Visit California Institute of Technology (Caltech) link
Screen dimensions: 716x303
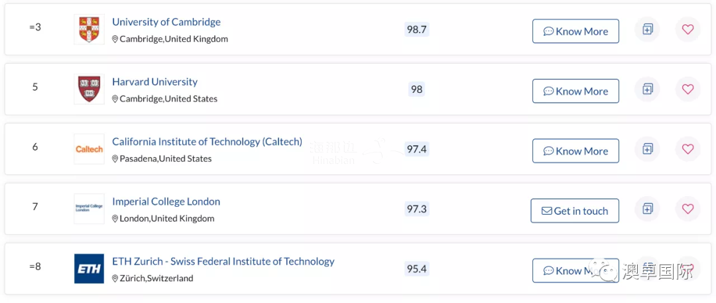click(x=207, y=141)
